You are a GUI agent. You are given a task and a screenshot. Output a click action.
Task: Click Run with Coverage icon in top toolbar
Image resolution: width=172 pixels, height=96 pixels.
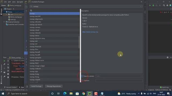point(156,5)
